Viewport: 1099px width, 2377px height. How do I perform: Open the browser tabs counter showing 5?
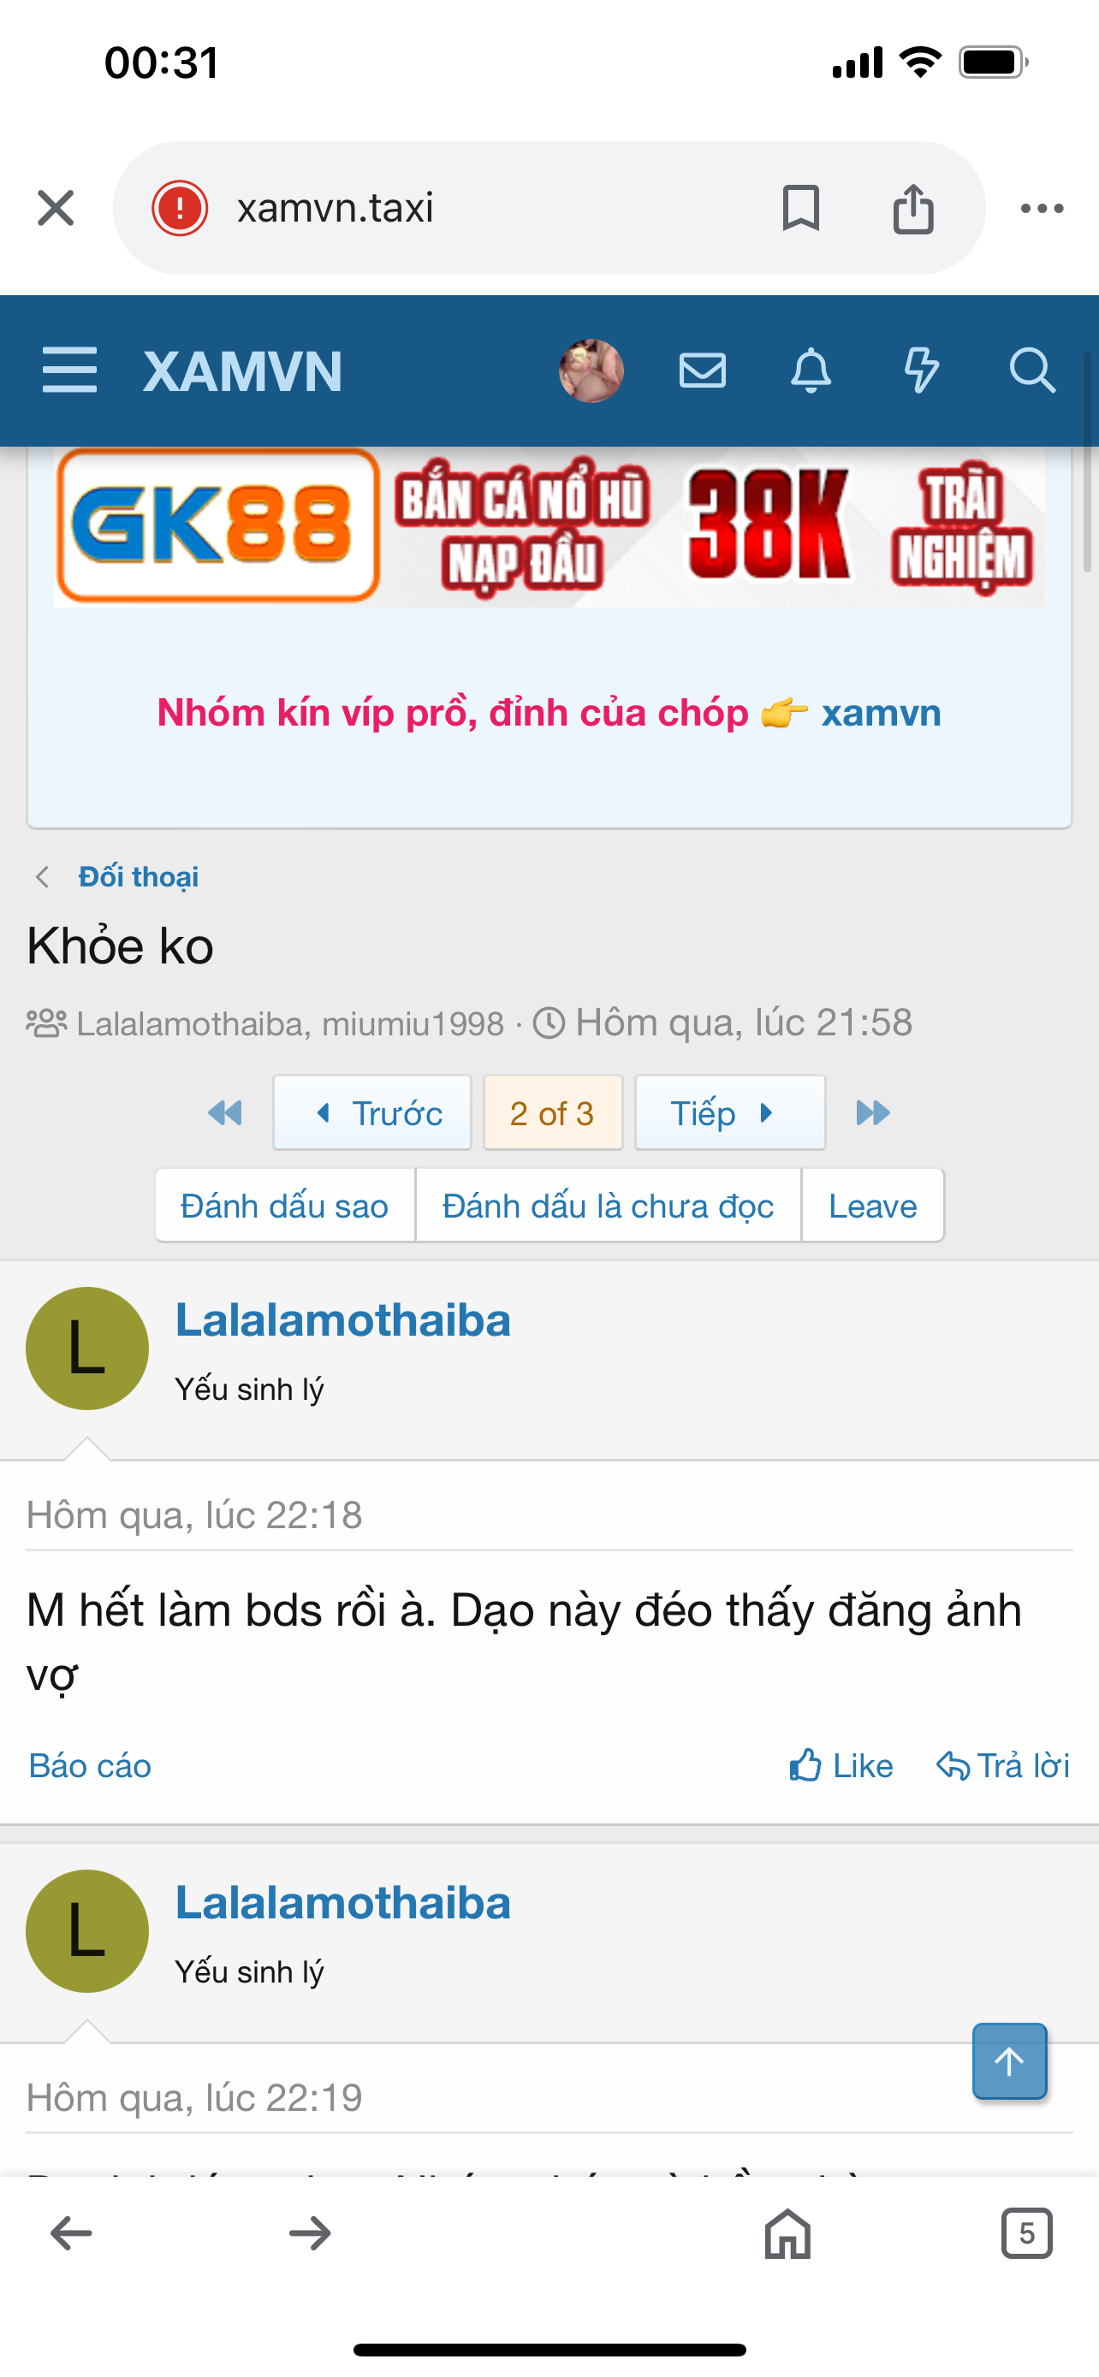[1026, 2233]
